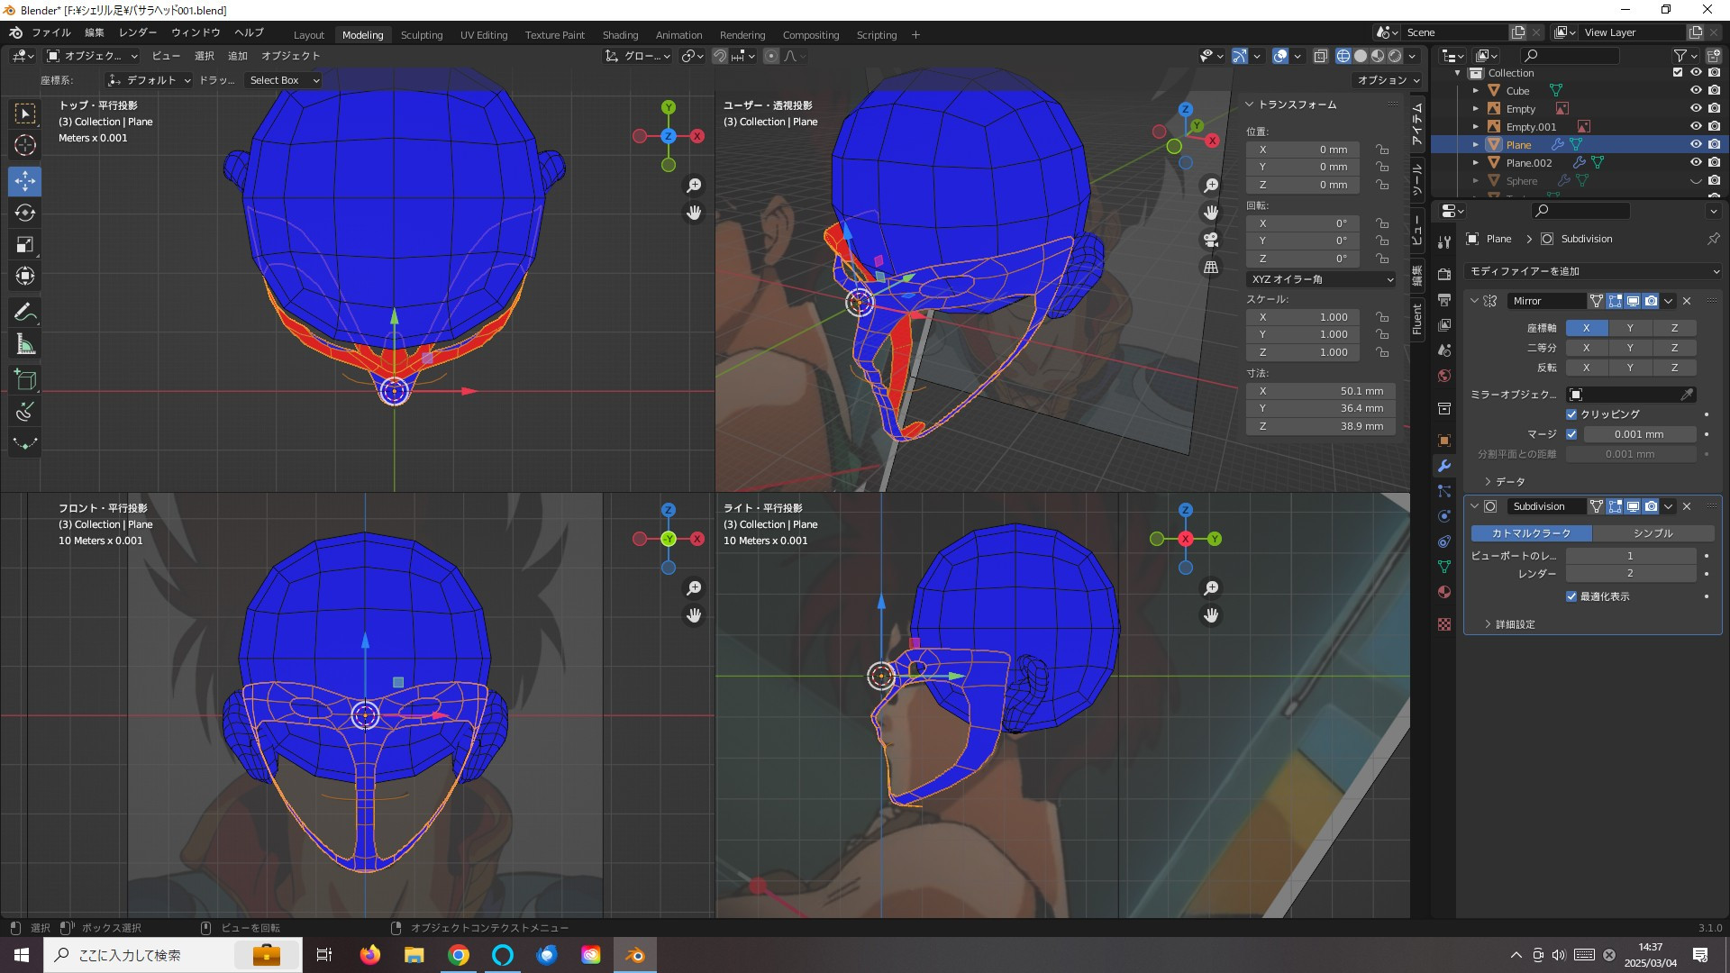Remove the Mirror modifier with X button
This screenshot has height=973, width=1730.
[x=1687, y=301]
